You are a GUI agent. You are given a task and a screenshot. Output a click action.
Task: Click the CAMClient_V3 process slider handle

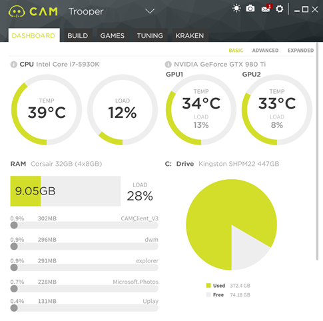click(14, 225)
